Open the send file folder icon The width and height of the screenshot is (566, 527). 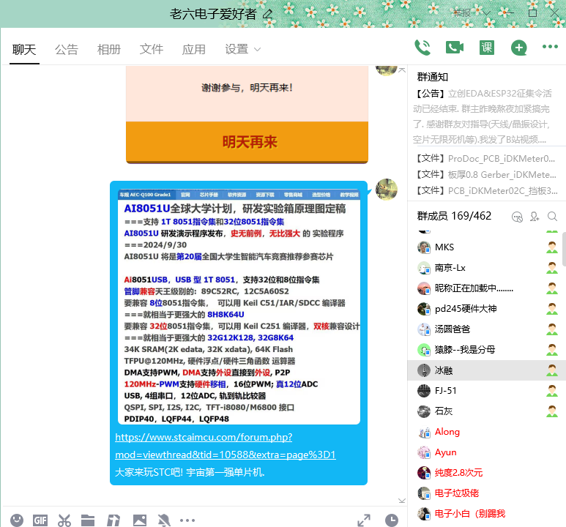[x=89, y=520]
